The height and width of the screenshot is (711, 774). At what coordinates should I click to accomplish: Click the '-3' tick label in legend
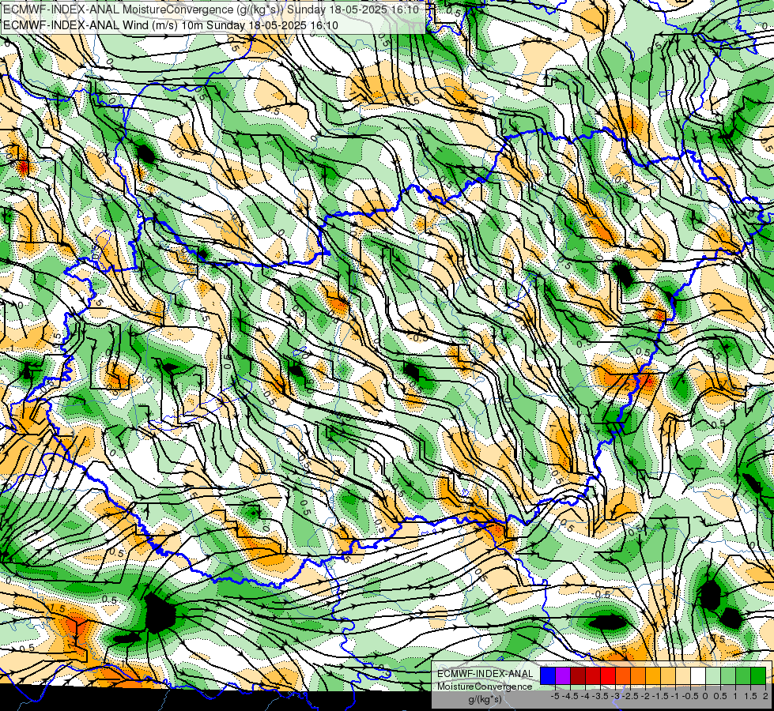pos(616,696)
